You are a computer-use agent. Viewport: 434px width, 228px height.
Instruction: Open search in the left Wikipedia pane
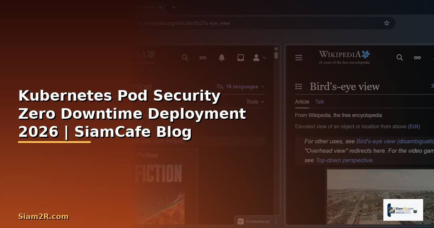tap(185, 58)
